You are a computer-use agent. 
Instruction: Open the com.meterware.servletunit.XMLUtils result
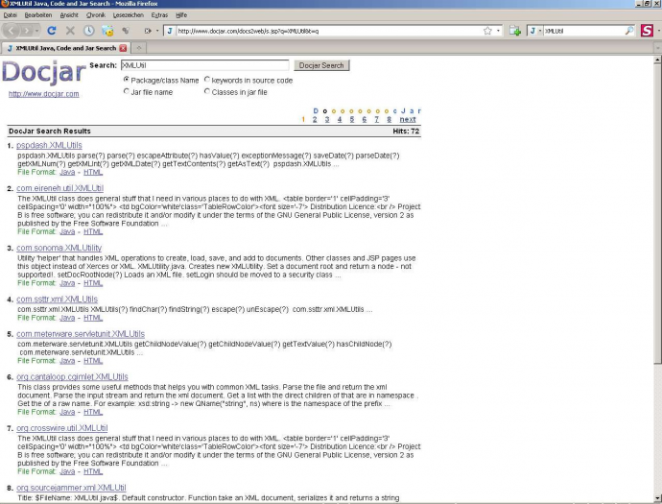81,334
